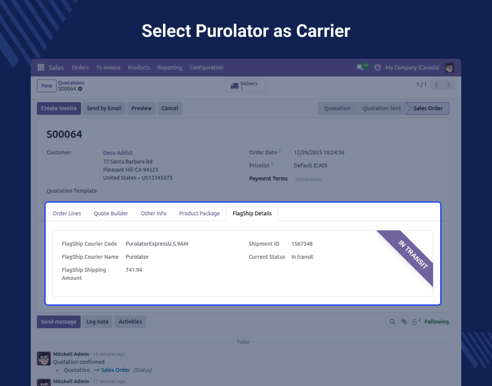Click the Shipment ID value 1567348
This screenshot has width=492, height=386.
302,244
